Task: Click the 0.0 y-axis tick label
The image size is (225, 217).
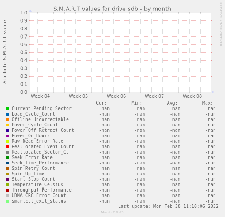Action: [24, 92]
